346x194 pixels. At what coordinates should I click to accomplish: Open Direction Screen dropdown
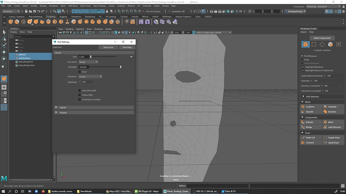90,76
